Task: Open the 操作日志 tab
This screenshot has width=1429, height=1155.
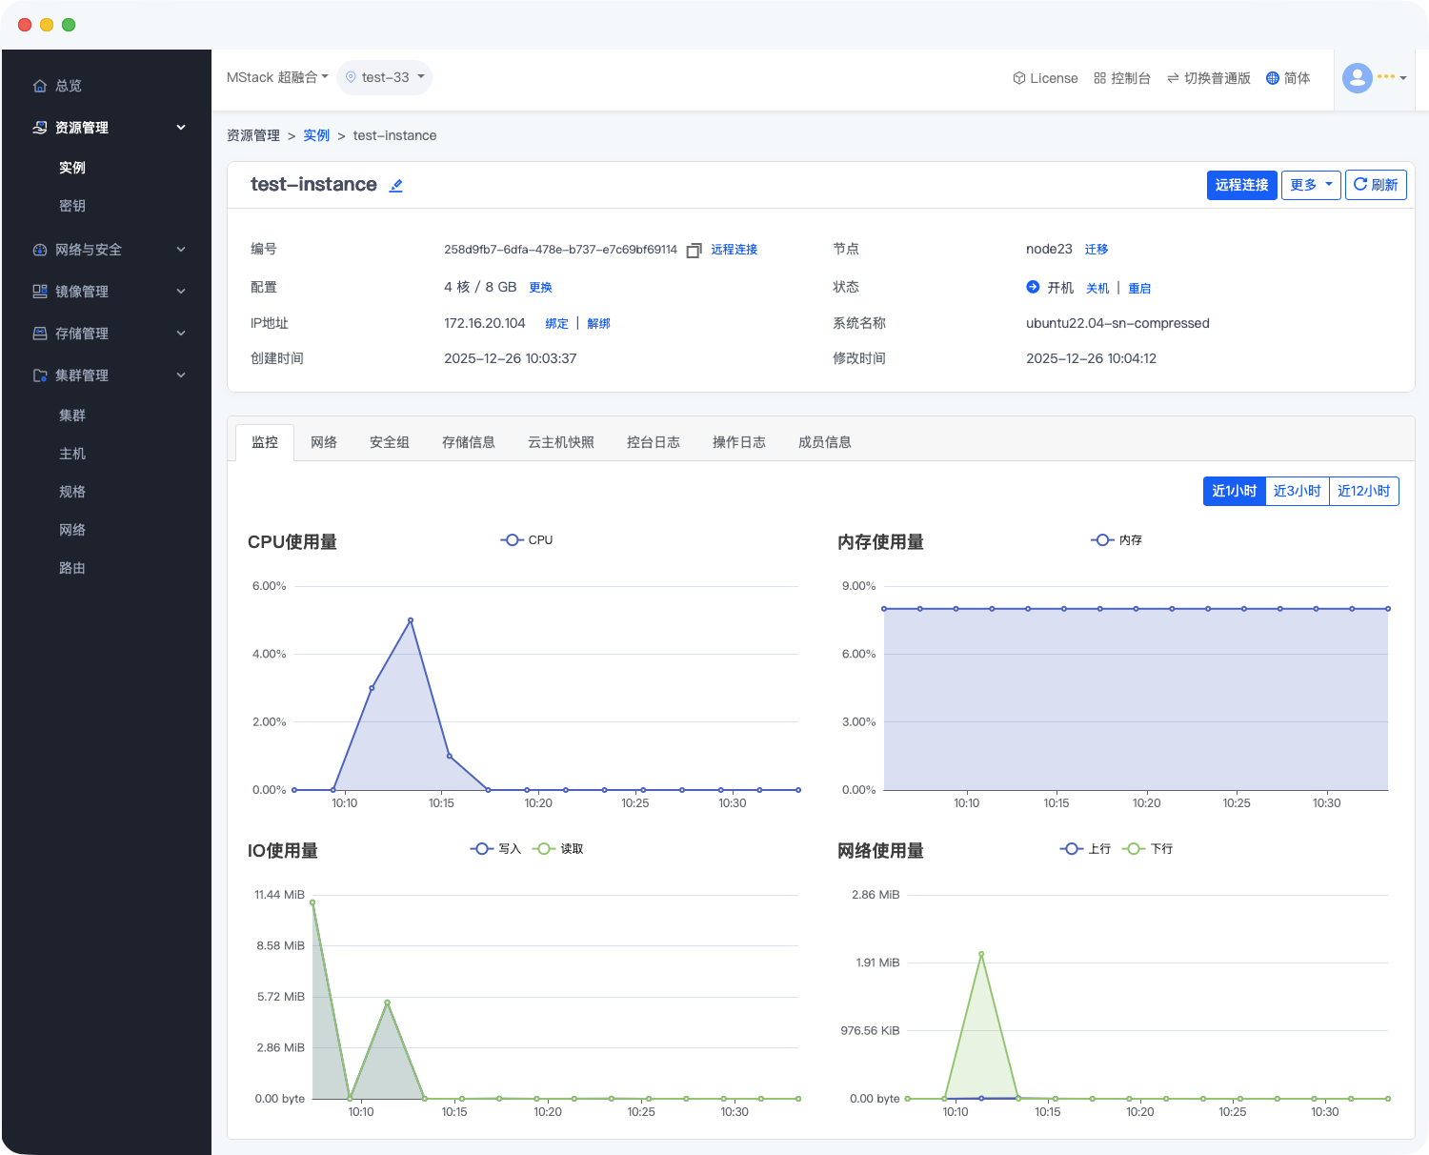Action: pyautogui.click(x=738, y=442)
